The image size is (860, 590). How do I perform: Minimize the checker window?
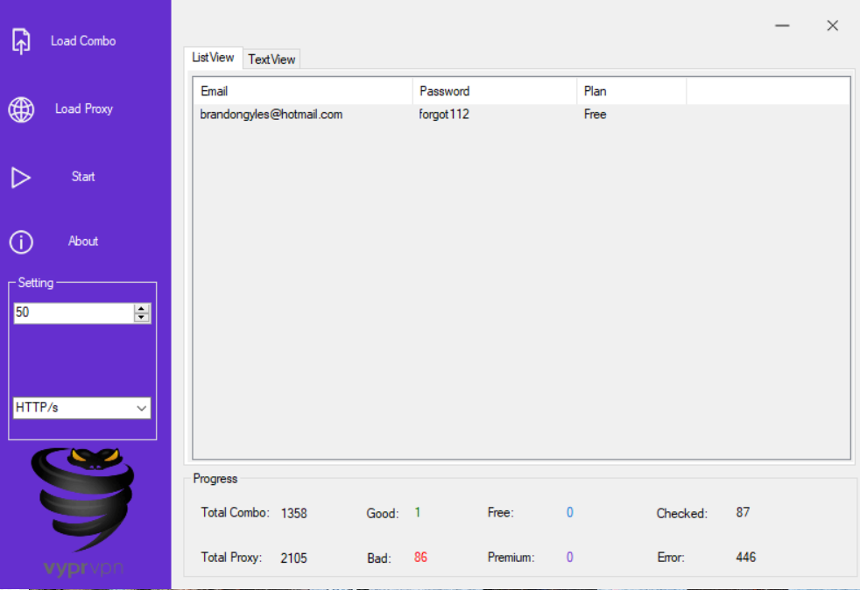click(782, 25)
